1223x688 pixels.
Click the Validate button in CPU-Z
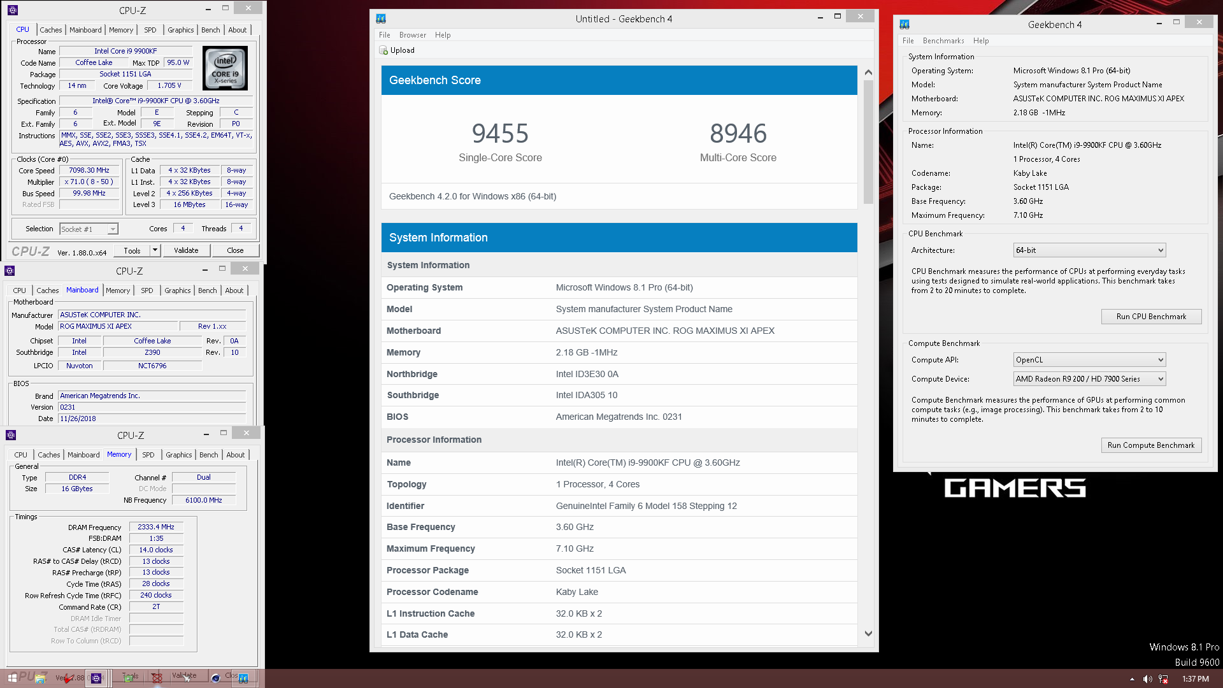pos(186,250)
